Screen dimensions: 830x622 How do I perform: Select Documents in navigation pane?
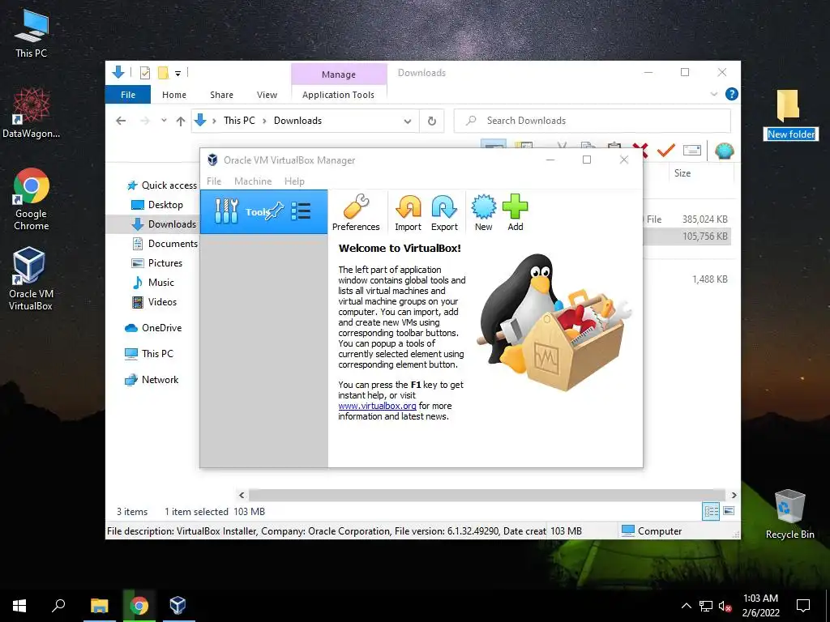(x=165, y=244)
